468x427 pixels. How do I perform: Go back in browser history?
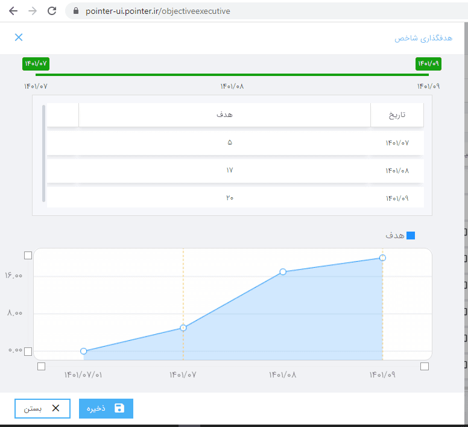pyautogui.click(x=13, y=11)
